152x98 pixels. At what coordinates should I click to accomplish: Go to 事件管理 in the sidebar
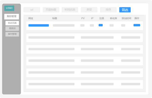click(12, 34)
